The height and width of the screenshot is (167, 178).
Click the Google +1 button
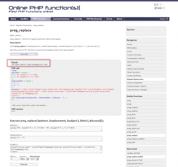(156, 4)
